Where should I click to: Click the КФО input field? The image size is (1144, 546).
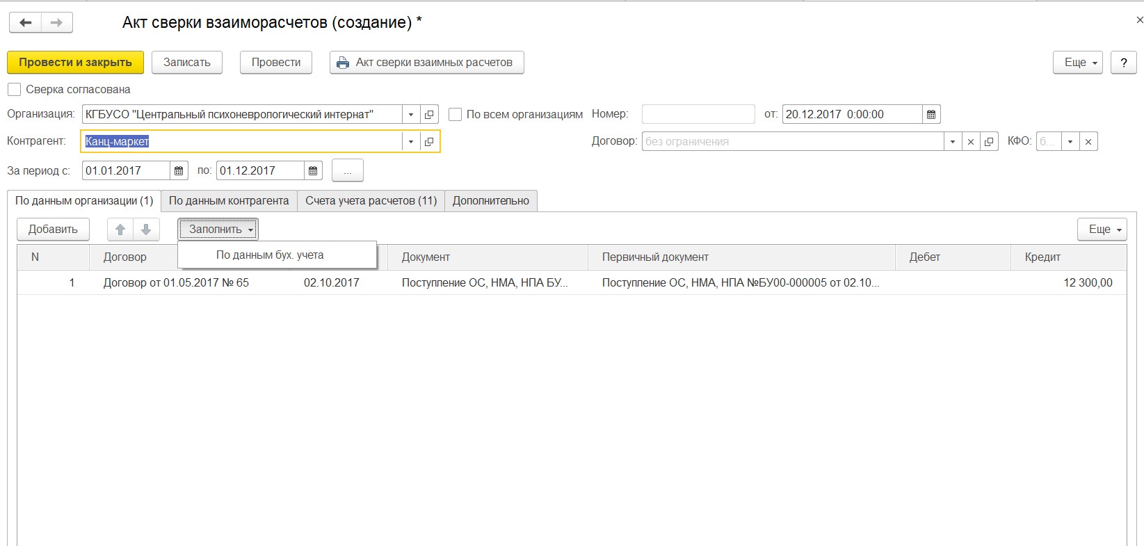point(1049,141)
